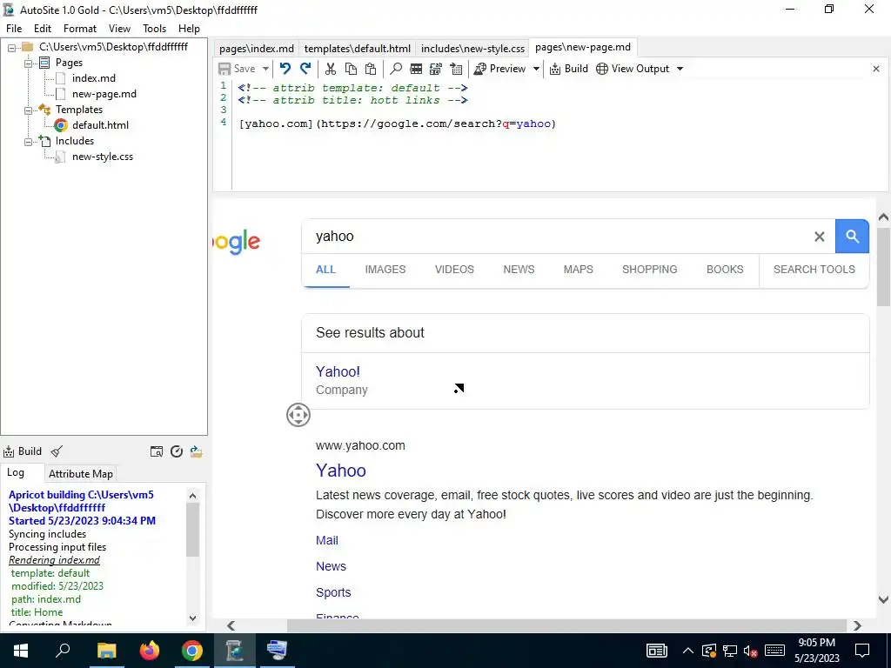Screen dimensions: 891x668
Task: Switch to templates\default.html tab
Action: coord(357,49)
